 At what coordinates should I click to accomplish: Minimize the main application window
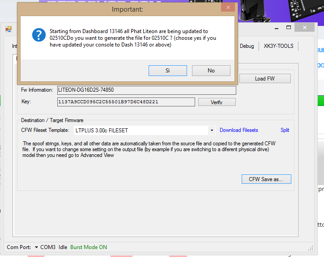tap(277, 28)
